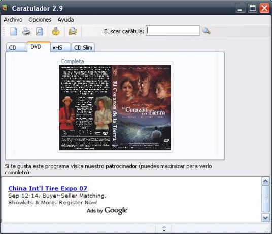Click the New document toolbar icon
The height and width of the screenshot is (234, 272).
coord(14,31)
